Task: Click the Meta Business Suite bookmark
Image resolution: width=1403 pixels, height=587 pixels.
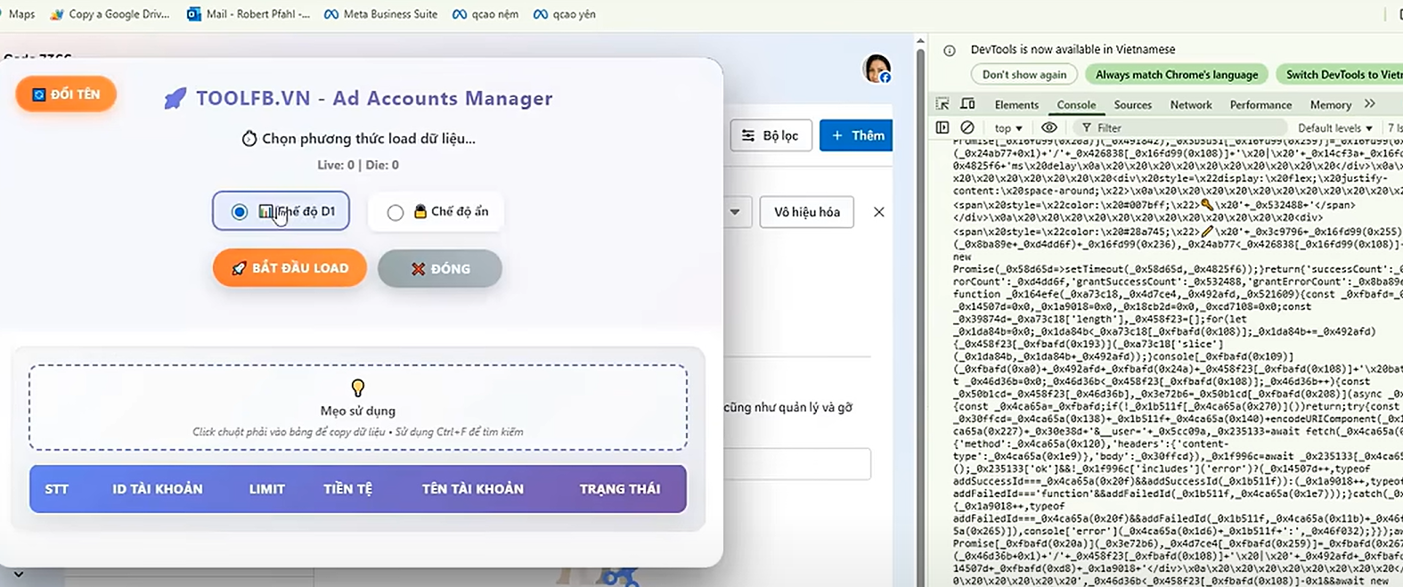Action: click(x=380, y=14)
